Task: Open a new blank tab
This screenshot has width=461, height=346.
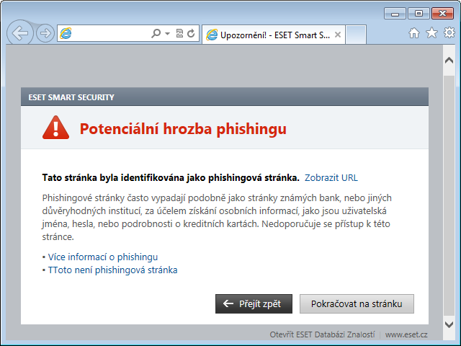Action: pyautogui.click(x=356, y=35)
